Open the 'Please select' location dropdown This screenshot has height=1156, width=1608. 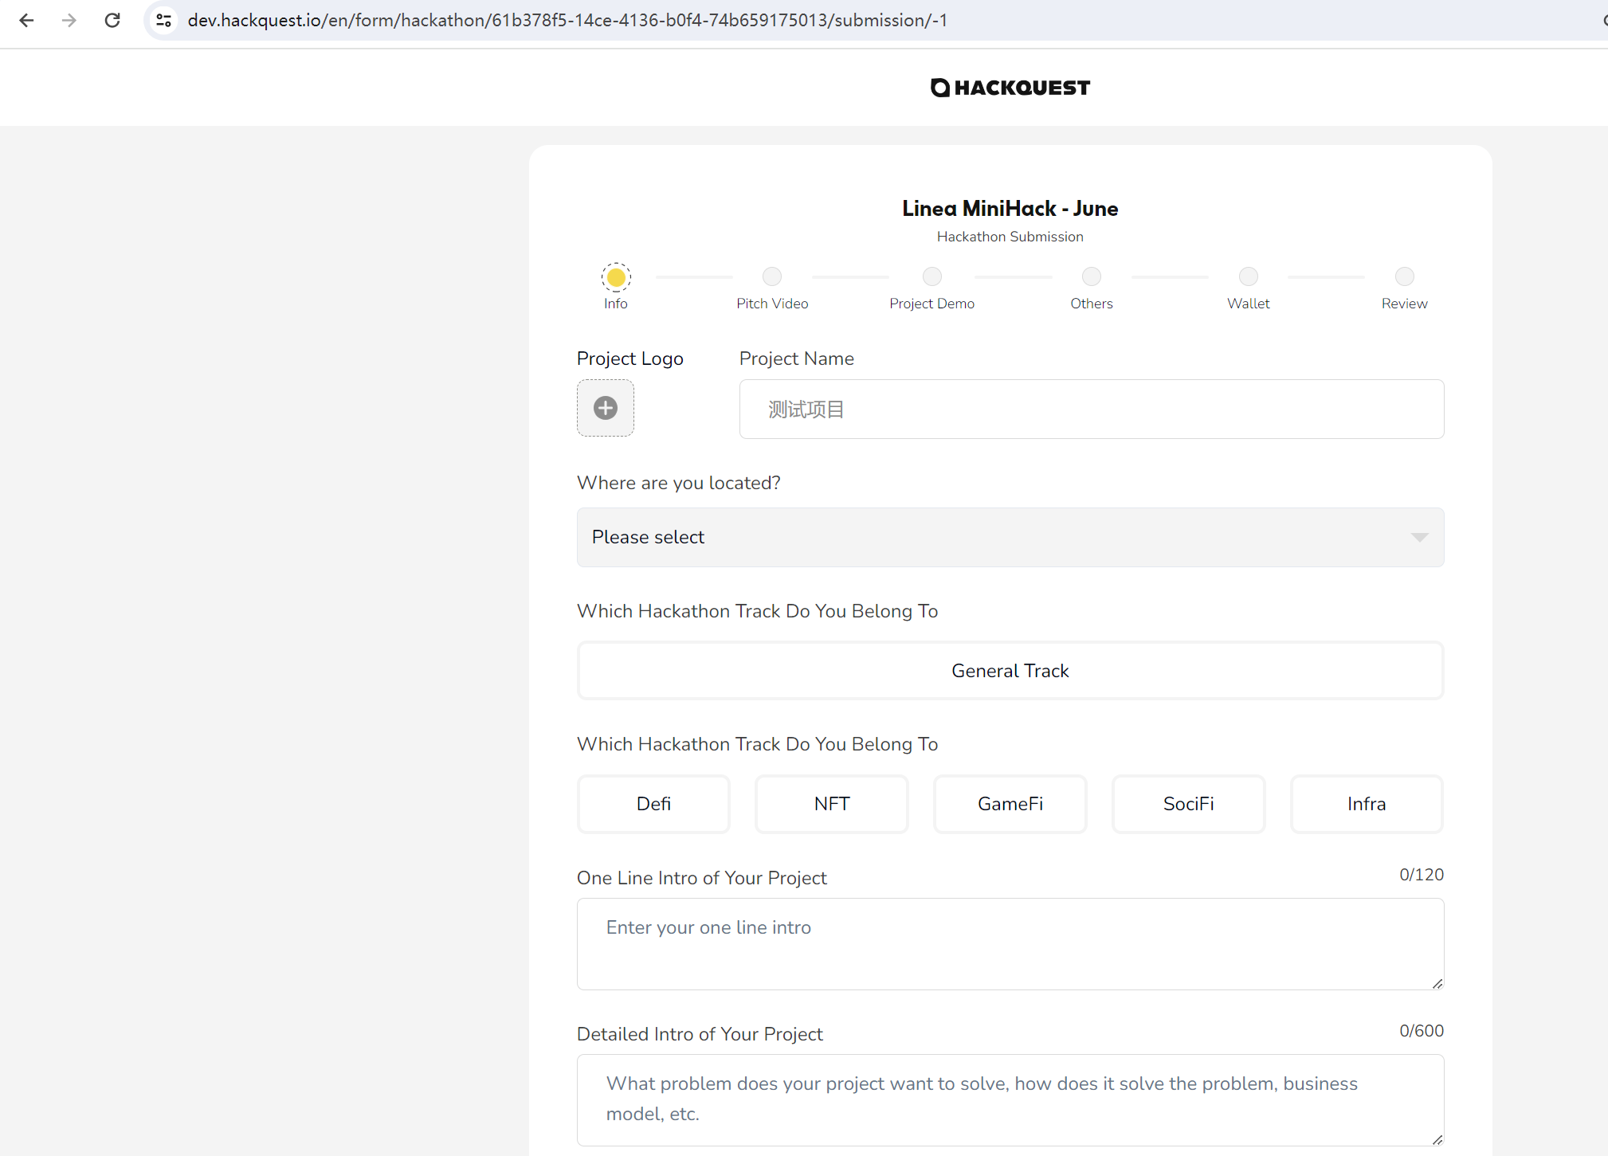point(1010,537)
